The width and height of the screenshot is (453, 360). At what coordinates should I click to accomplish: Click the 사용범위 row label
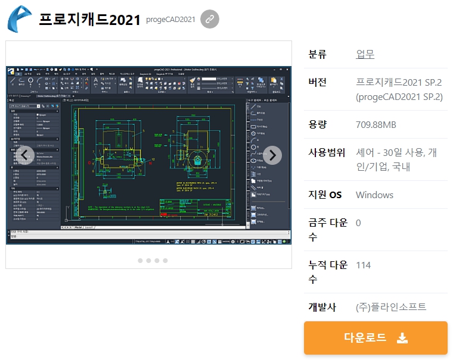tap(327, 152)
